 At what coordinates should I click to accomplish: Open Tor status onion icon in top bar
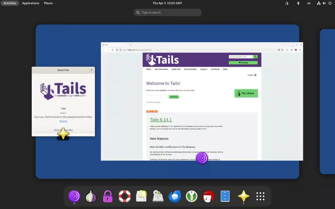(287, 3)
